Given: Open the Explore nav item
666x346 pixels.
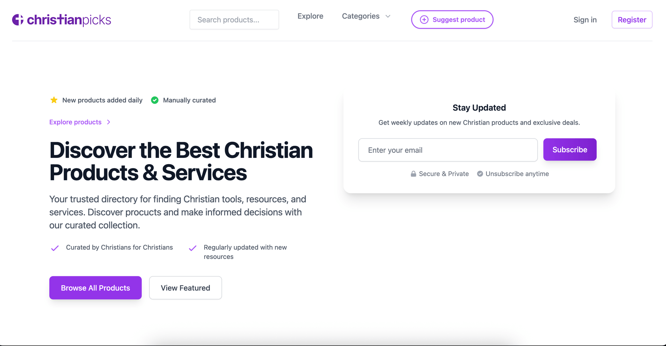Looking at the screenshot, I should 310,16.
